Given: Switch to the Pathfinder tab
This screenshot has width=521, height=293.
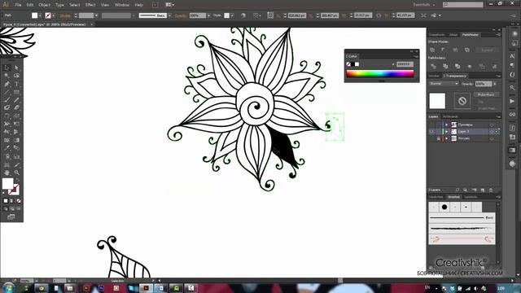Looking at the screenshot, I should click(x=471, y=34).
